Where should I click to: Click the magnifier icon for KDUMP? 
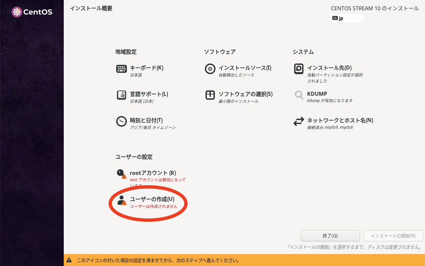(299, 95)
